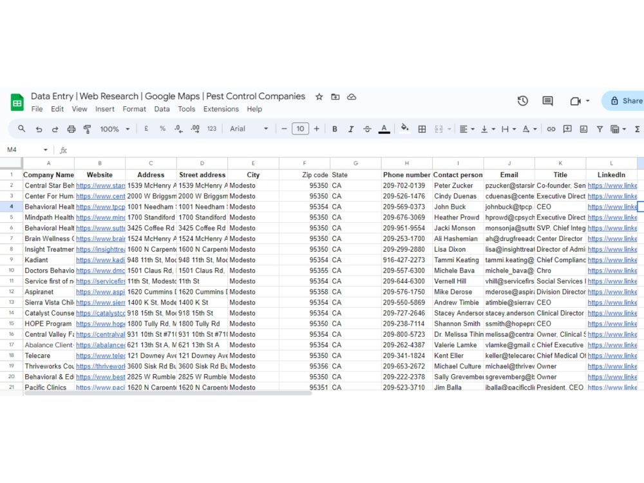The width and height of the screenshot is (644, 483).
Task: Edit the font size field
Action: [300, 129]
